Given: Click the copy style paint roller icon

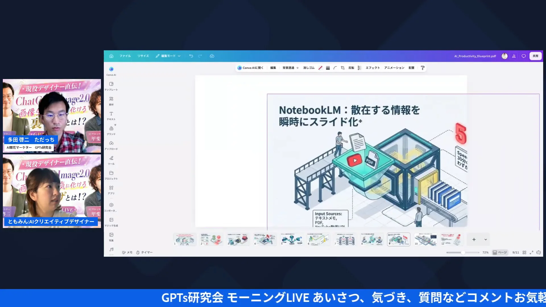Looking at the screenshot, I should click(423, 68).
